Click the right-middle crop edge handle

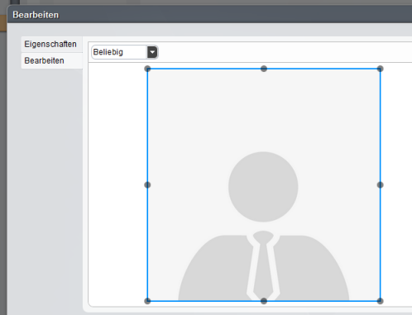click(x=381, y=185)
